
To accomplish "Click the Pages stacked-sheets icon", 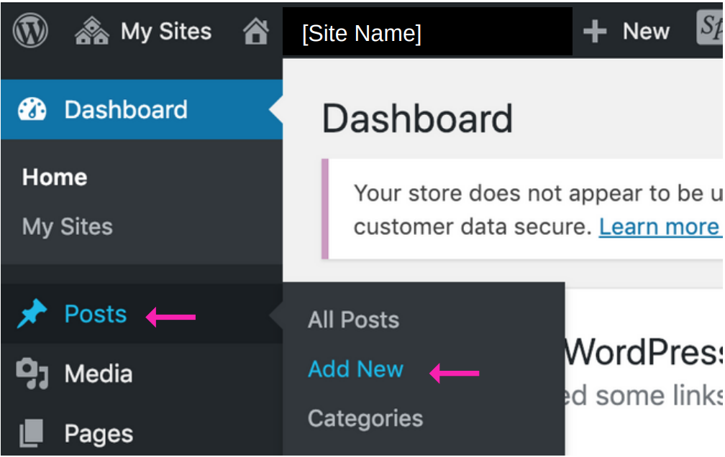I will 32,434.
